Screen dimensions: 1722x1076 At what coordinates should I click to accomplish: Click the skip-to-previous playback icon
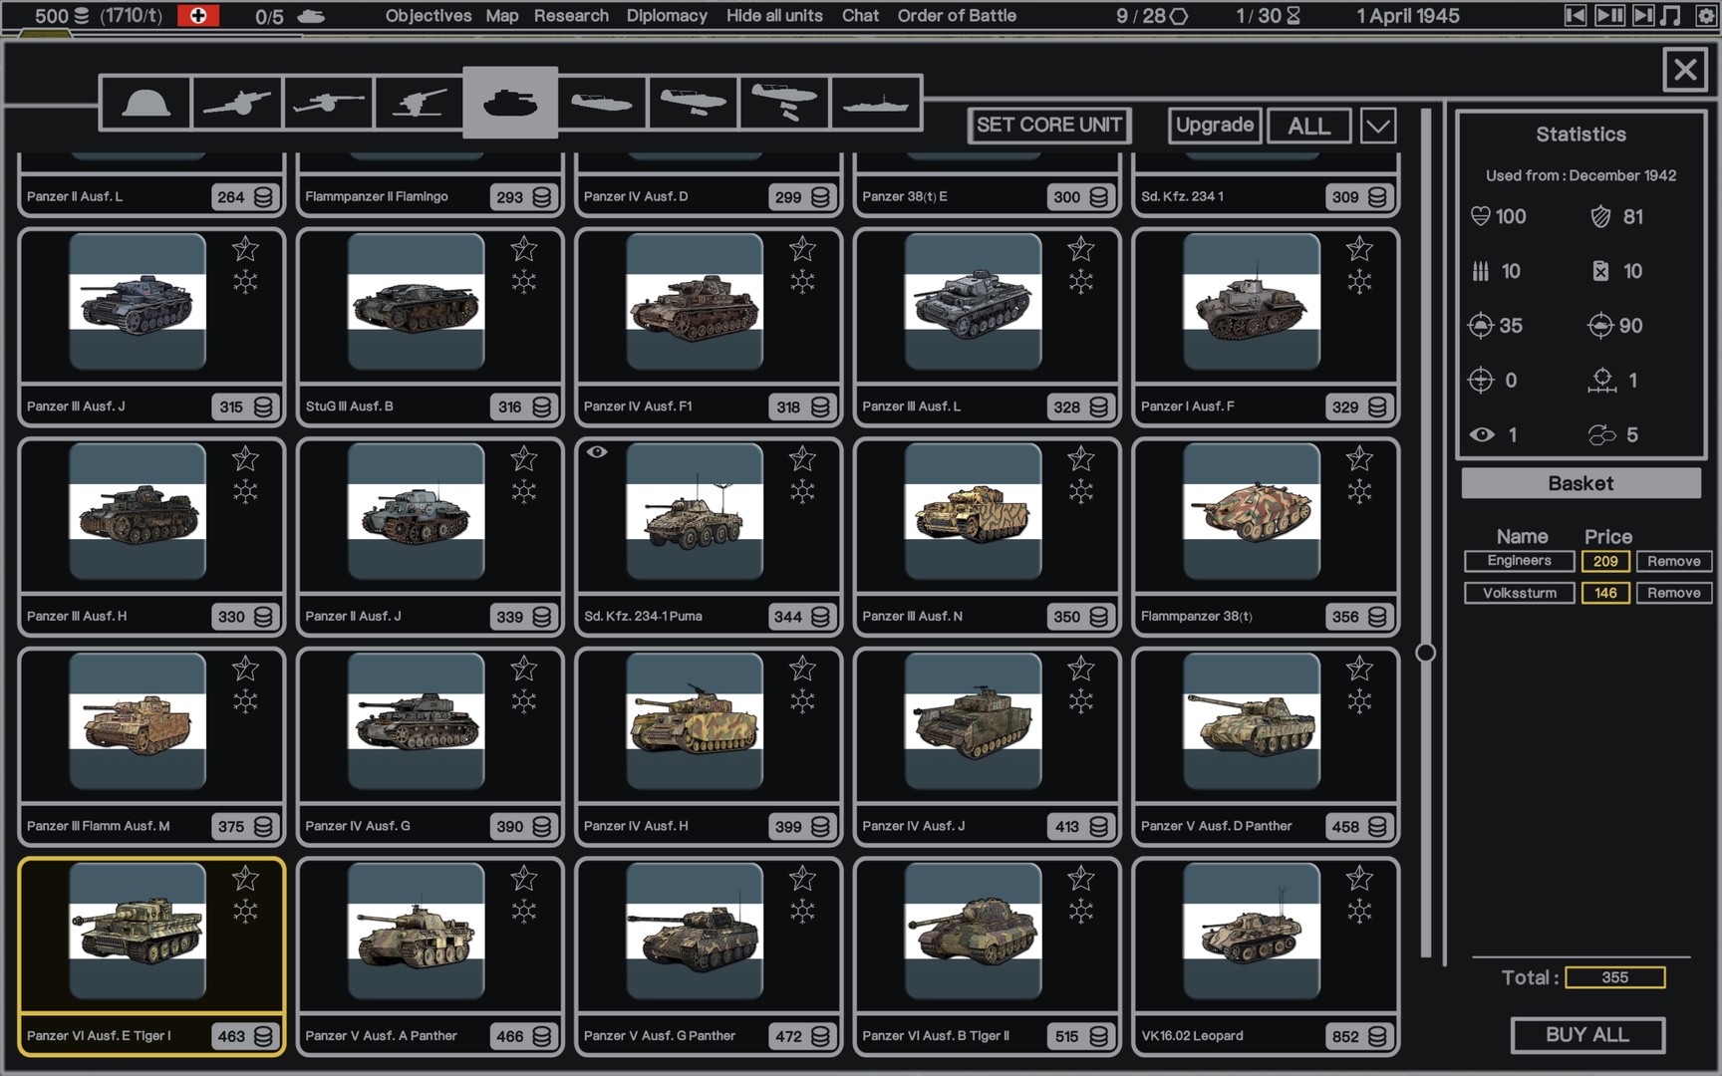click(x=1575, y=15)
